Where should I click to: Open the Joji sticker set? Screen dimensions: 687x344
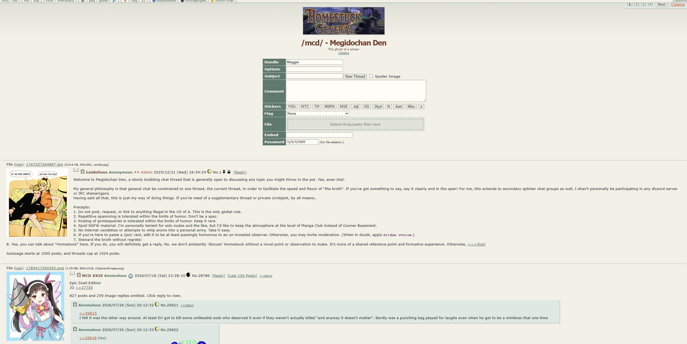[x=356, y=107]
